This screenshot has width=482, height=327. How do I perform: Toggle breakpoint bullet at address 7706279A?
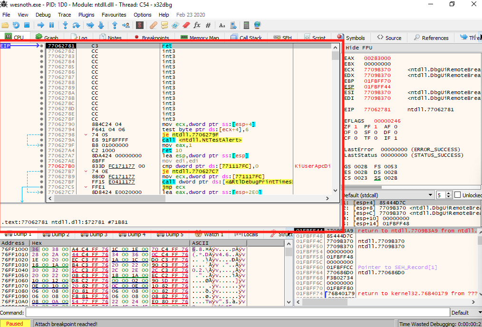coord(41,140)
